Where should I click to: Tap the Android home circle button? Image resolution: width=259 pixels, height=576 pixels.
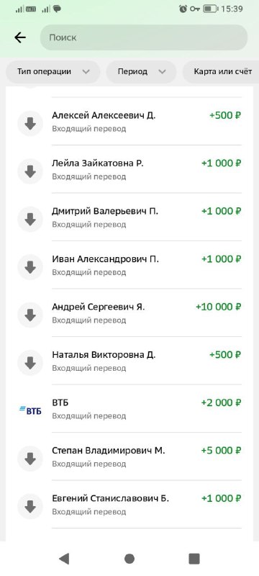coord(129,559)
